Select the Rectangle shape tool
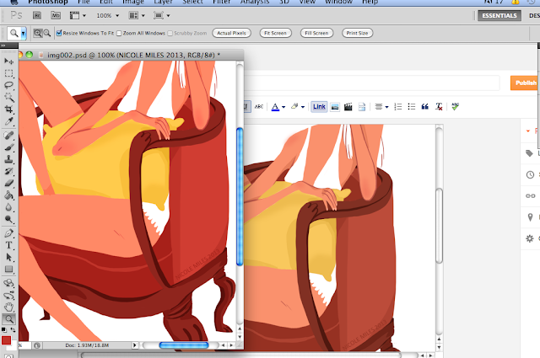 (8, 270)
